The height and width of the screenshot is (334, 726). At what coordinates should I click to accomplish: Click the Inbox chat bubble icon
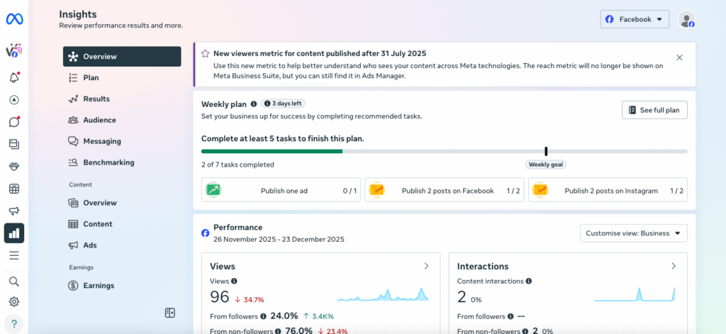coord(14,122)
